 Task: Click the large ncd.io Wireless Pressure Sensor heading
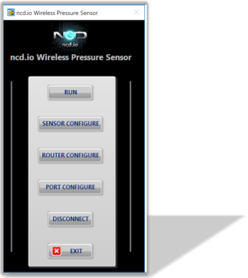coord(71,57)
